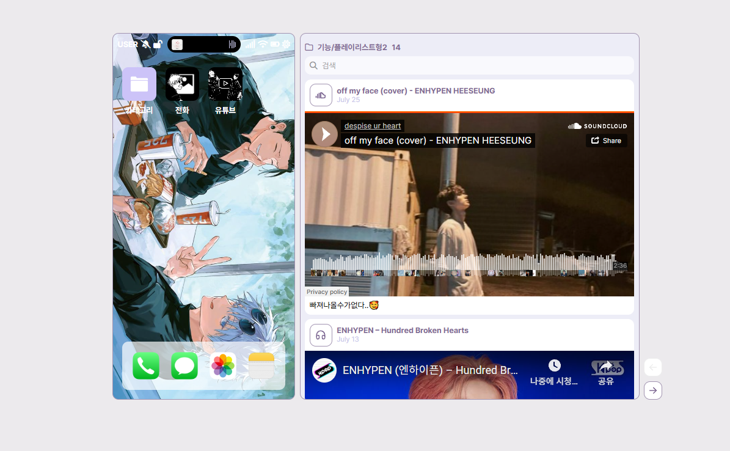The image size is (730, 451).
Task: Click the Wi-Fi icon in phone status bar
Action: click(x=263, y=44)
